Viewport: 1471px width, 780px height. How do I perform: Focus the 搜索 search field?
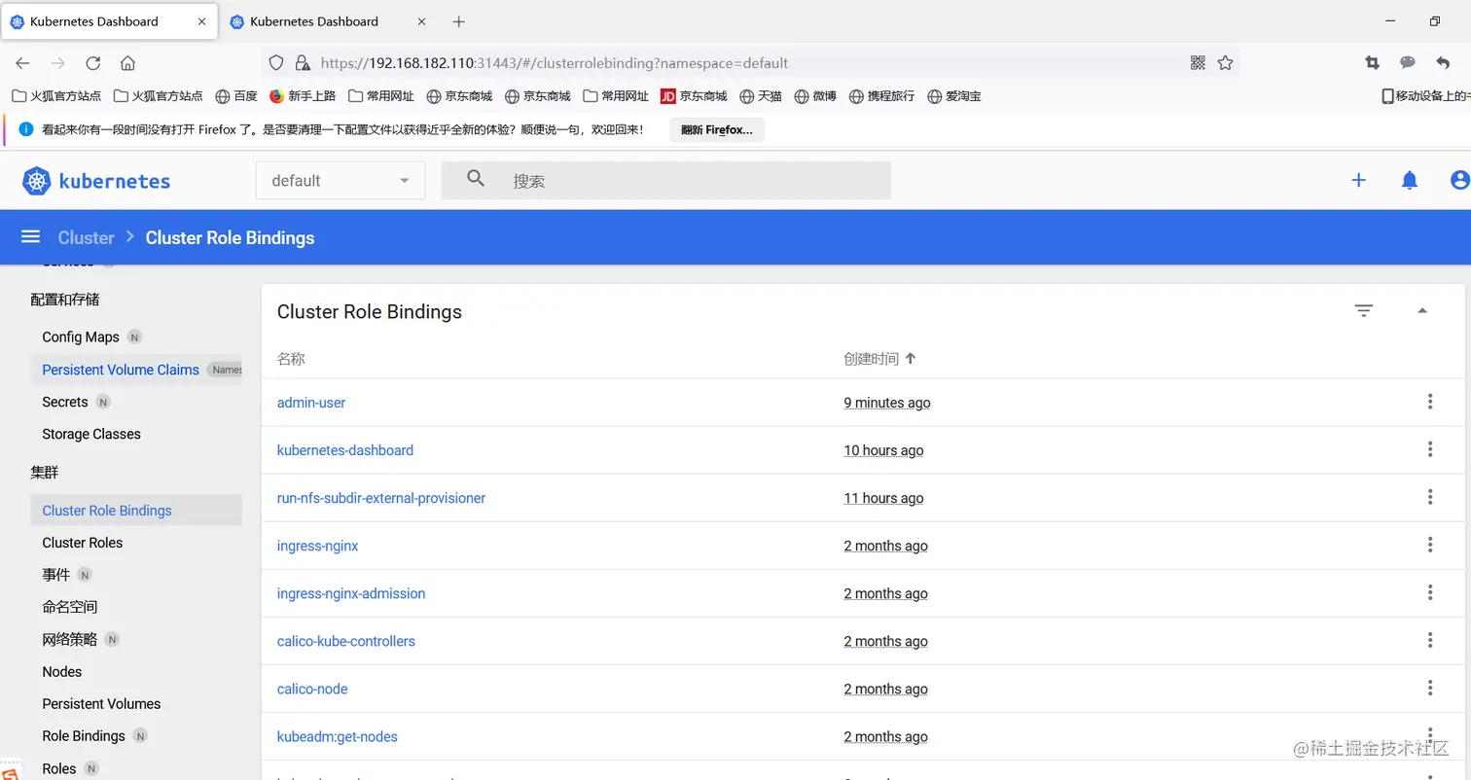666,181
